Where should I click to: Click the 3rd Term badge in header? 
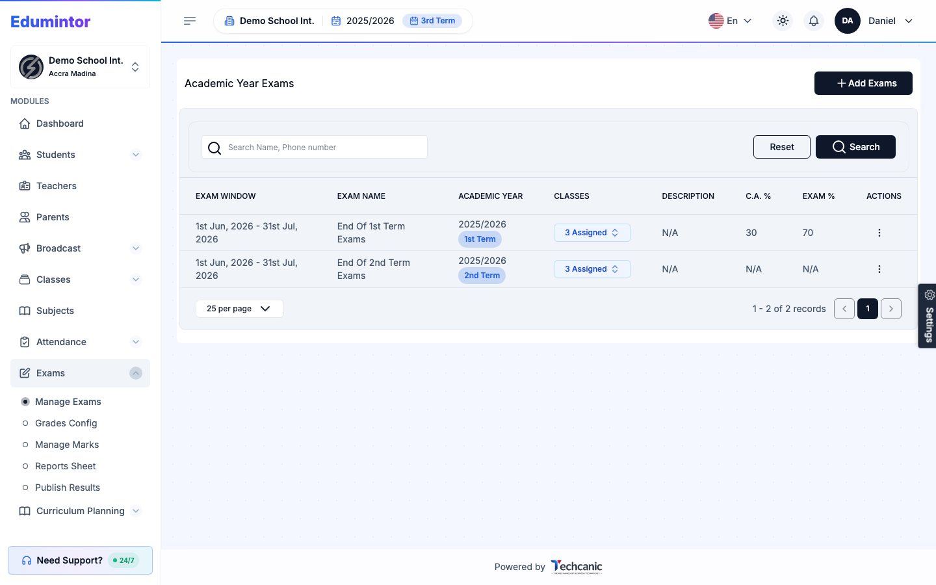[x=432, y=21]
